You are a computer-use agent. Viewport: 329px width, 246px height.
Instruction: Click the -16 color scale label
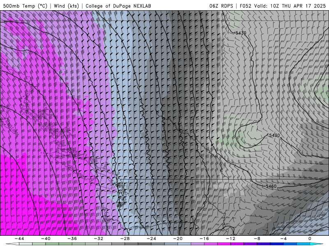click(204, 239)
